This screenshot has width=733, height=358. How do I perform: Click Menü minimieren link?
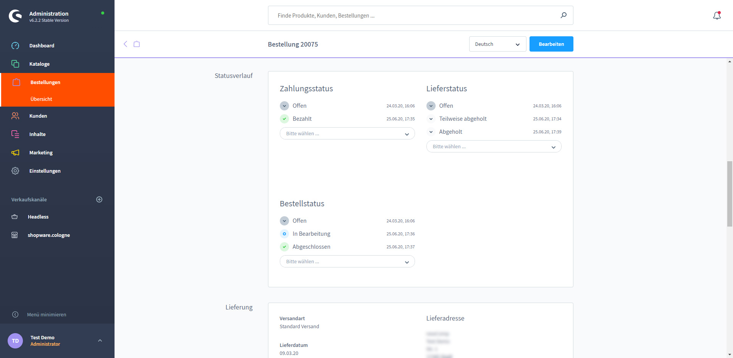[47, 314]
